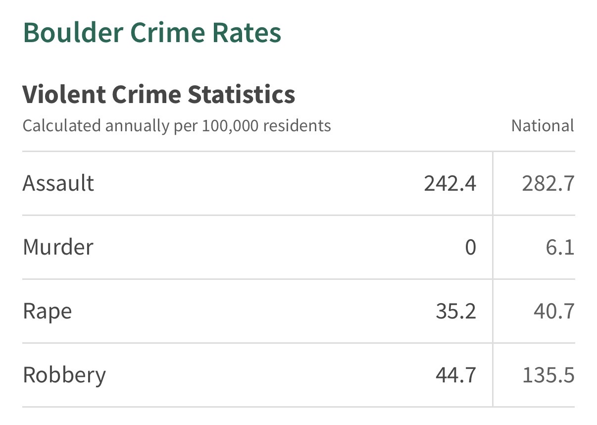The image size is (597, 425).
Task: Select the Assault row label
Action: (58, 183)
